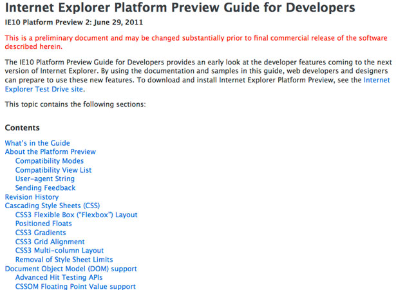Open the Internet Explorer Test Drive site link

click(44, 89)
